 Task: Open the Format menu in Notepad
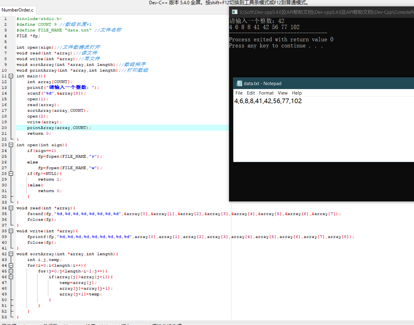266,93
